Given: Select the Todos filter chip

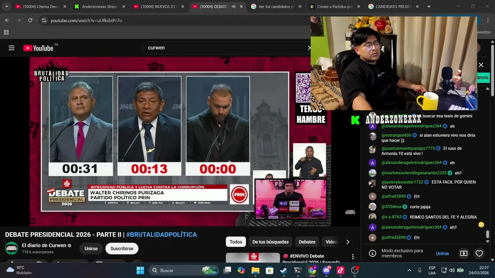Looking at the screenshot, I should [236, 242].
